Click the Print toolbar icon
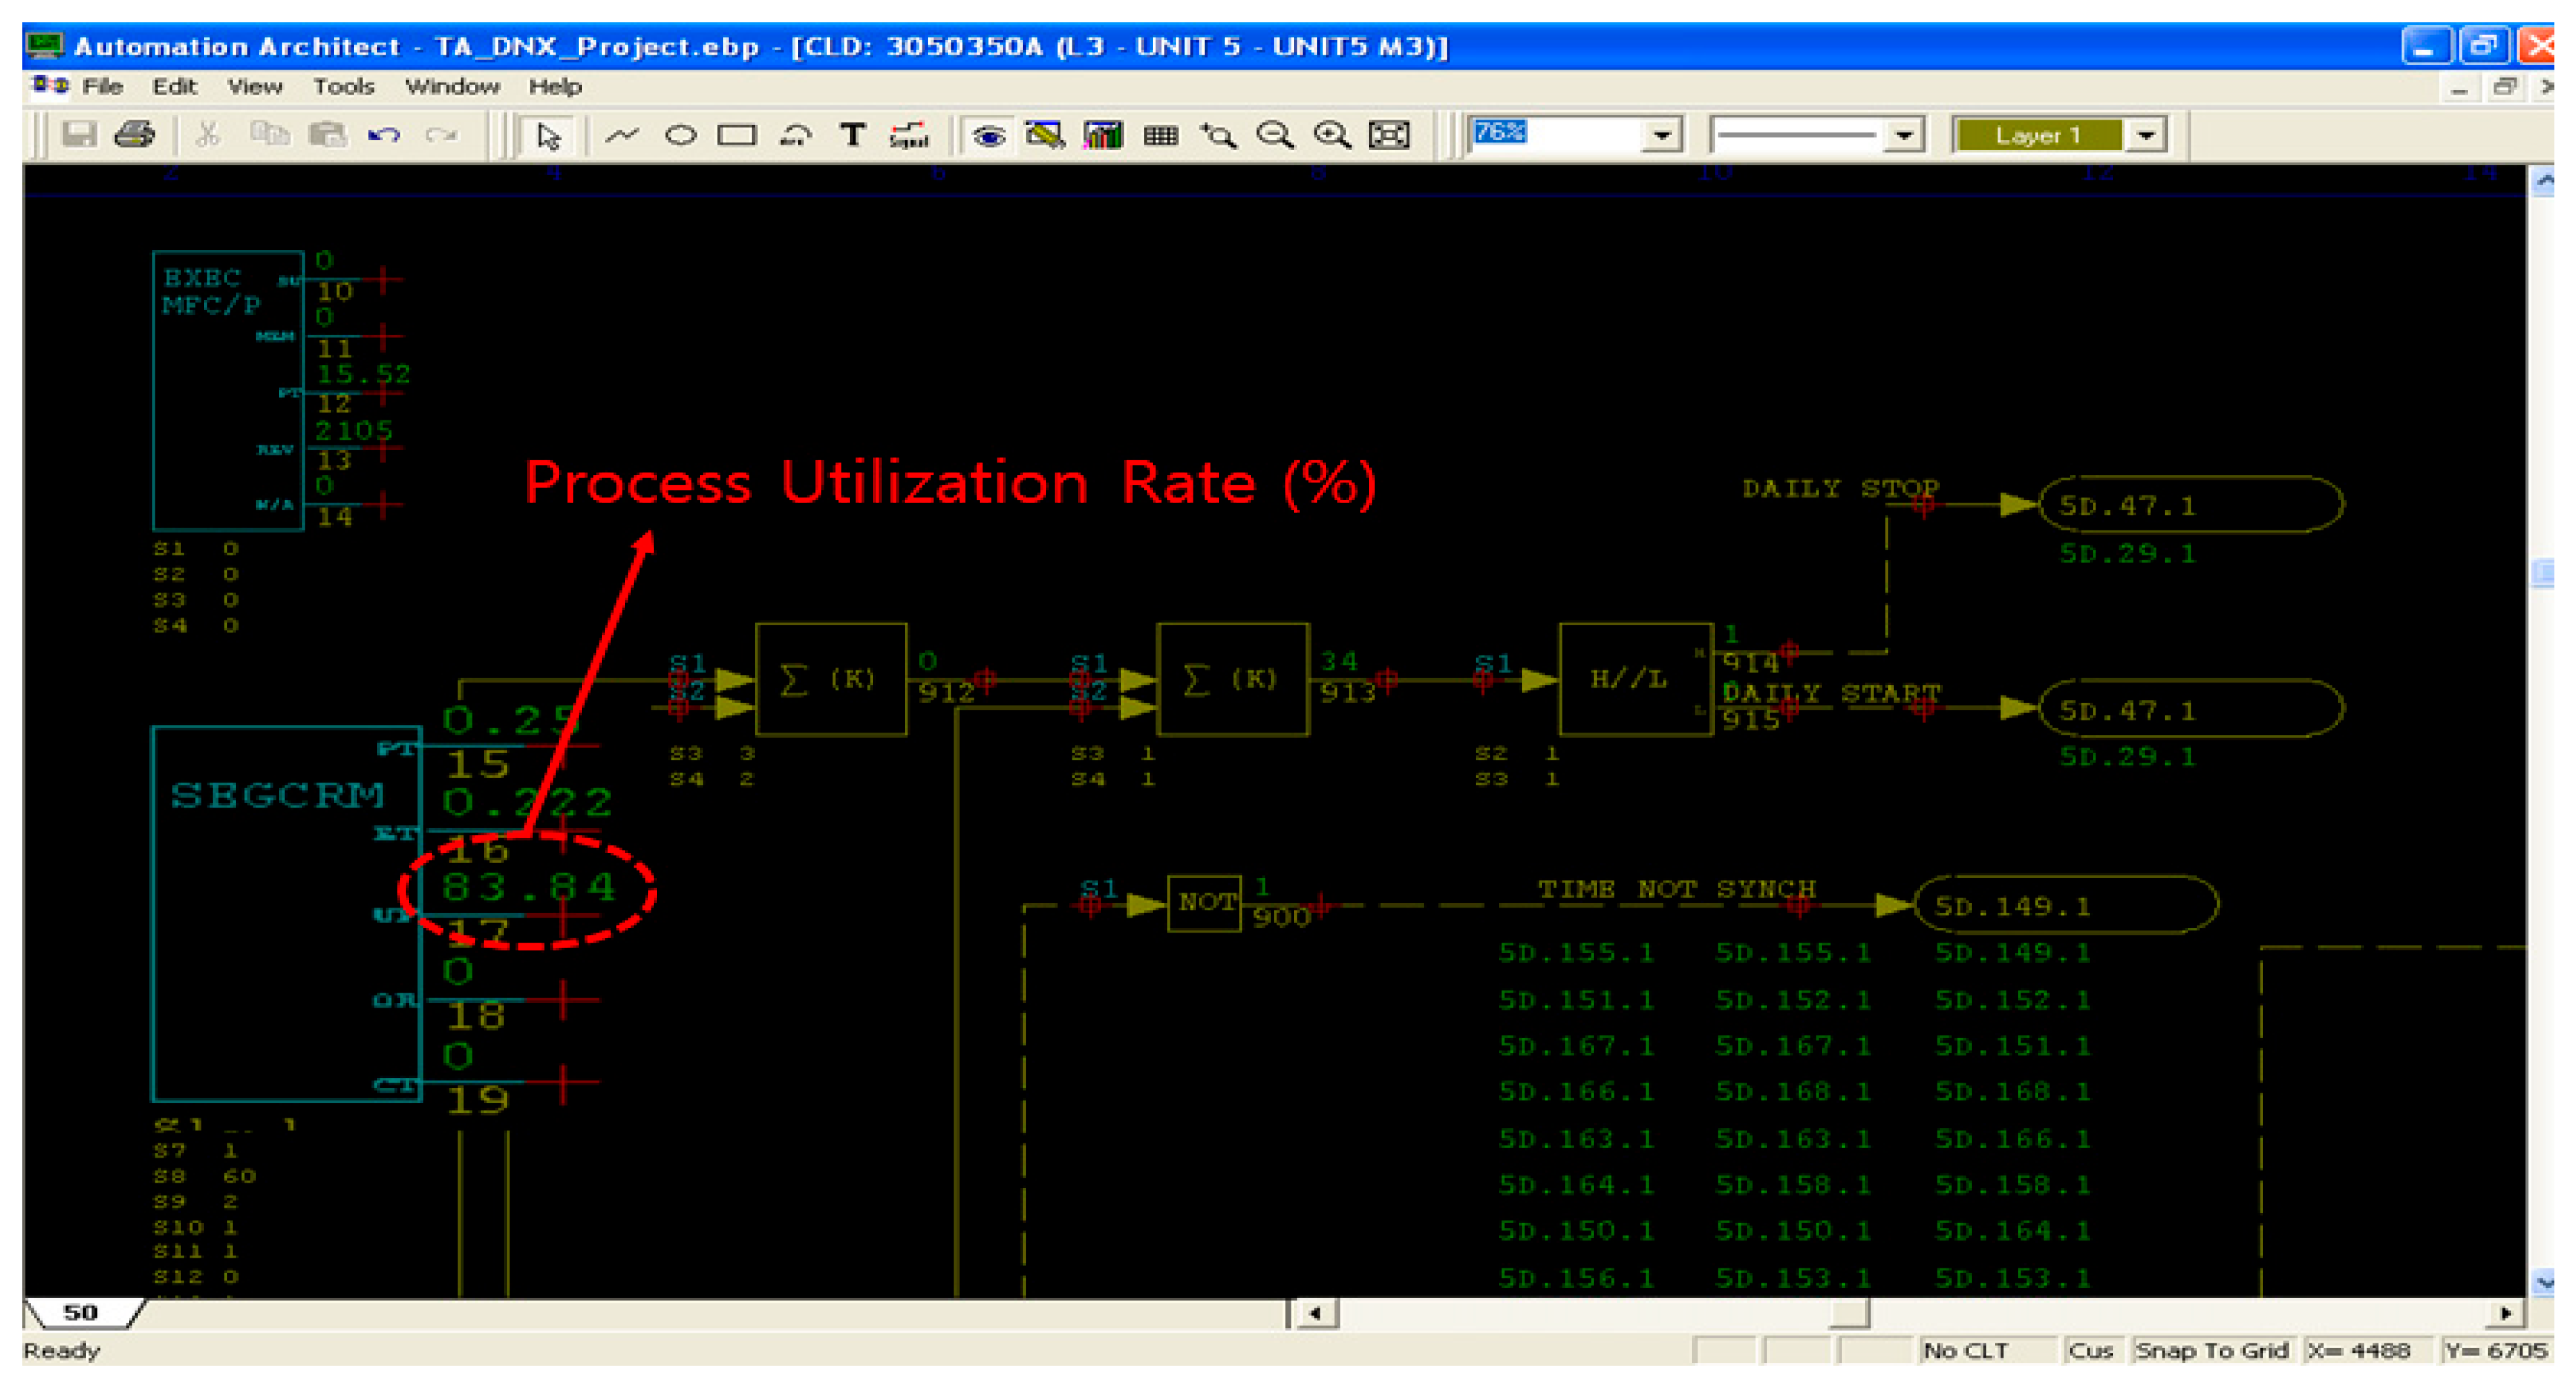This screenshot has height=1386, width=2576. point(135,134)
